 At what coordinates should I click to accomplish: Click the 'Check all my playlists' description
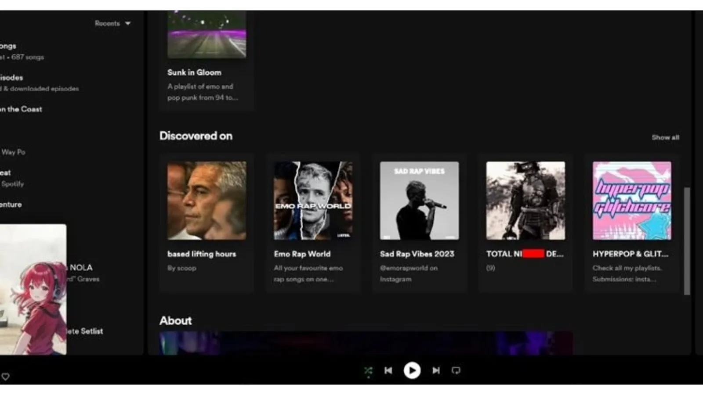(x=627, y=273)
